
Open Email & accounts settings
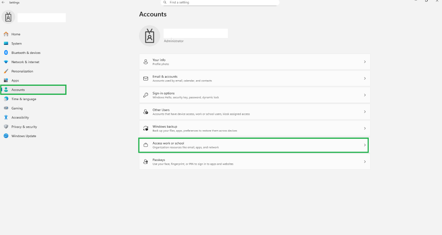(255, 78)
